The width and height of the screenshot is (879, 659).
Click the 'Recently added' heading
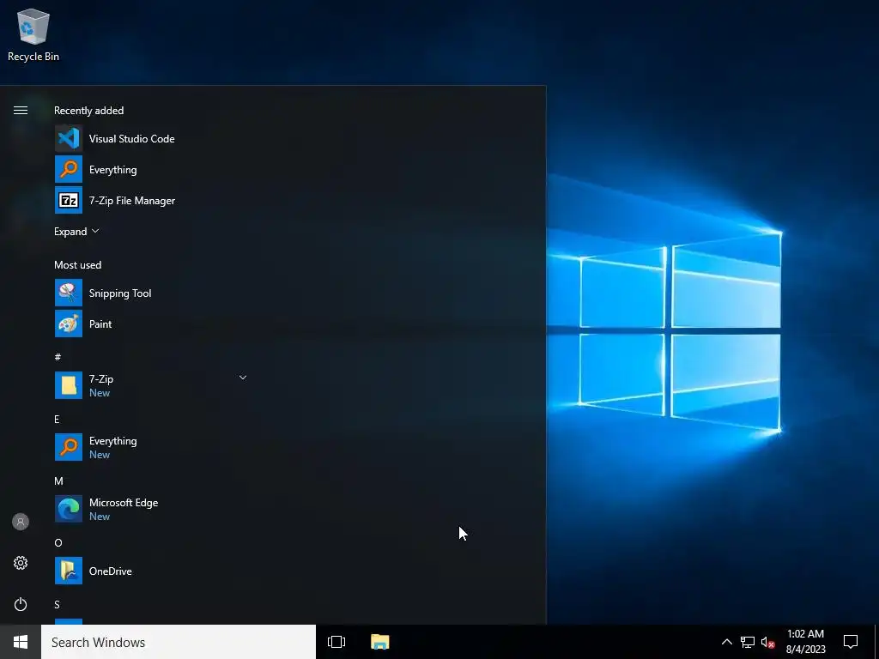click(x=88, y=111)
